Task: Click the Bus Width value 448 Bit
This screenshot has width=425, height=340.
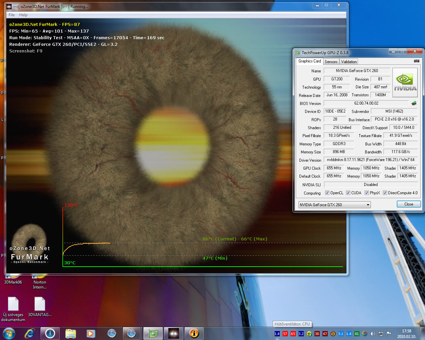Action: pos(400,144)
